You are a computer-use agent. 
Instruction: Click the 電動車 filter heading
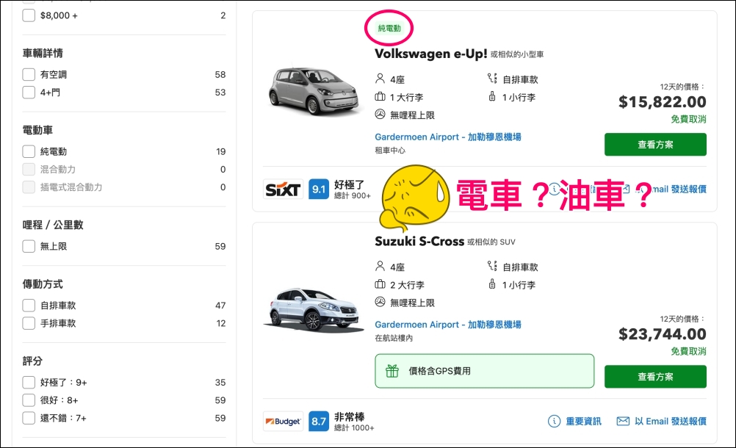pyautogui.click(x=37, y=130)
